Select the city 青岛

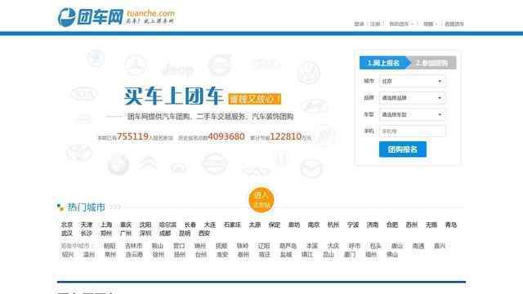[x=451, y=225]
